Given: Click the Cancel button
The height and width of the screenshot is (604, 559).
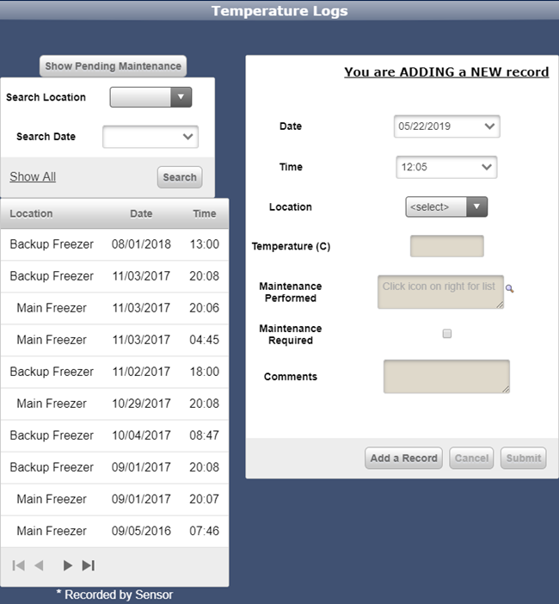Looking at the screenshot, I should pos(471,458).
